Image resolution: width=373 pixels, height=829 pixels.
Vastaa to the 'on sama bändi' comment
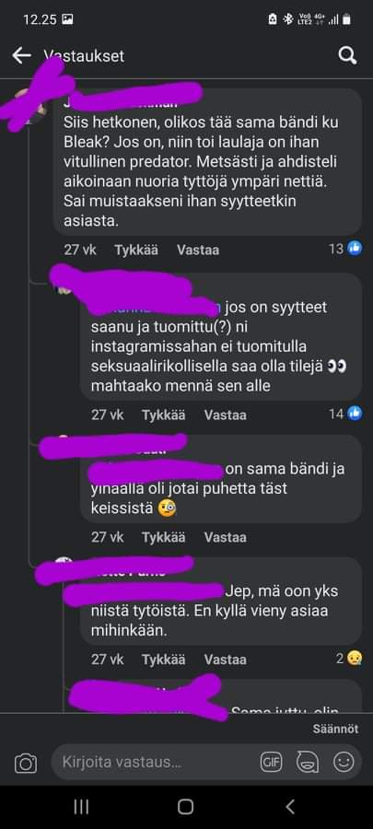point(225,537)
